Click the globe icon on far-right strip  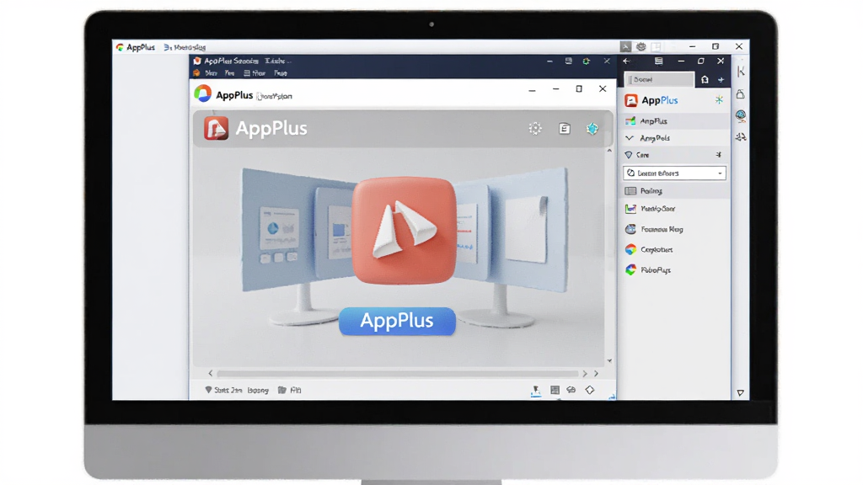tap(741, 115)
